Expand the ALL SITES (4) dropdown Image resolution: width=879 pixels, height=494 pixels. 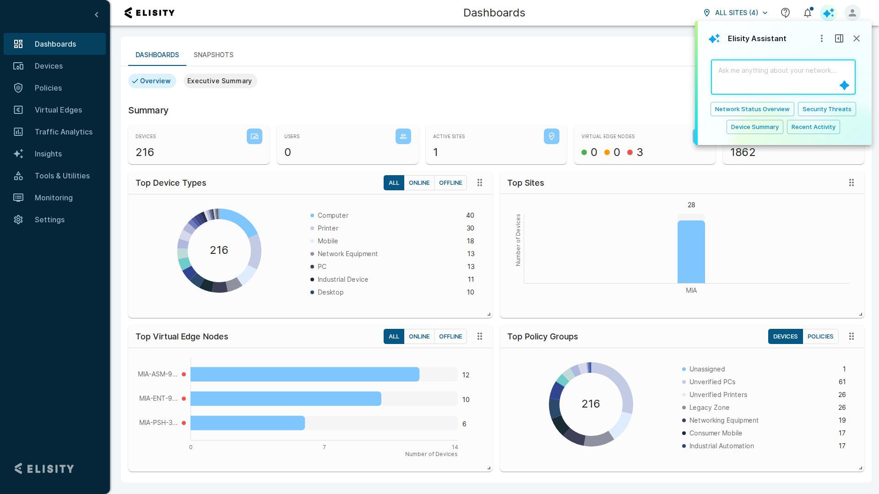click(x=736, y=13)
